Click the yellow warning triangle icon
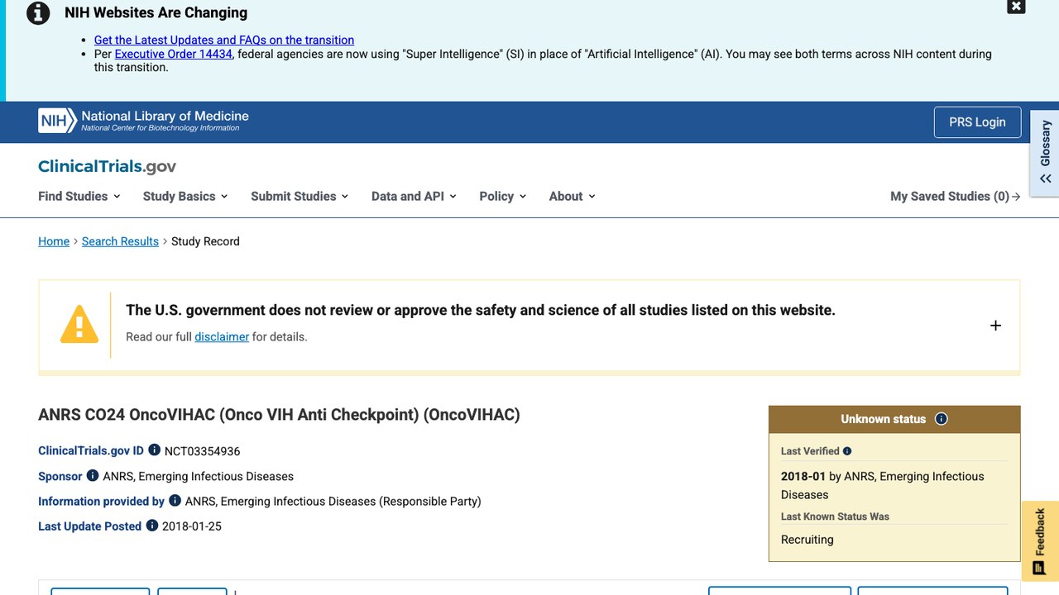The width and height of the screenshot is (1059, 595). (79, 324)
